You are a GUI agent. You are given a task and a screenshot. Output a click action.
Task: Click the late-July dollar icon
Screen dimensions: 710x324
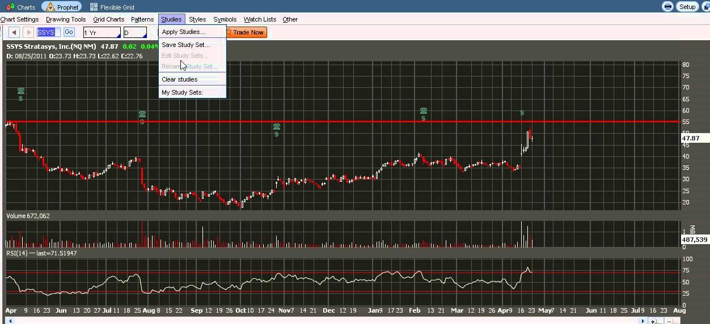[142, 122]
